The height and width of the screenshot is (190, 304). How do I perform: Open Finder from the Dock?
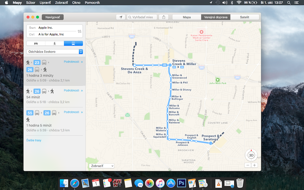64,183
